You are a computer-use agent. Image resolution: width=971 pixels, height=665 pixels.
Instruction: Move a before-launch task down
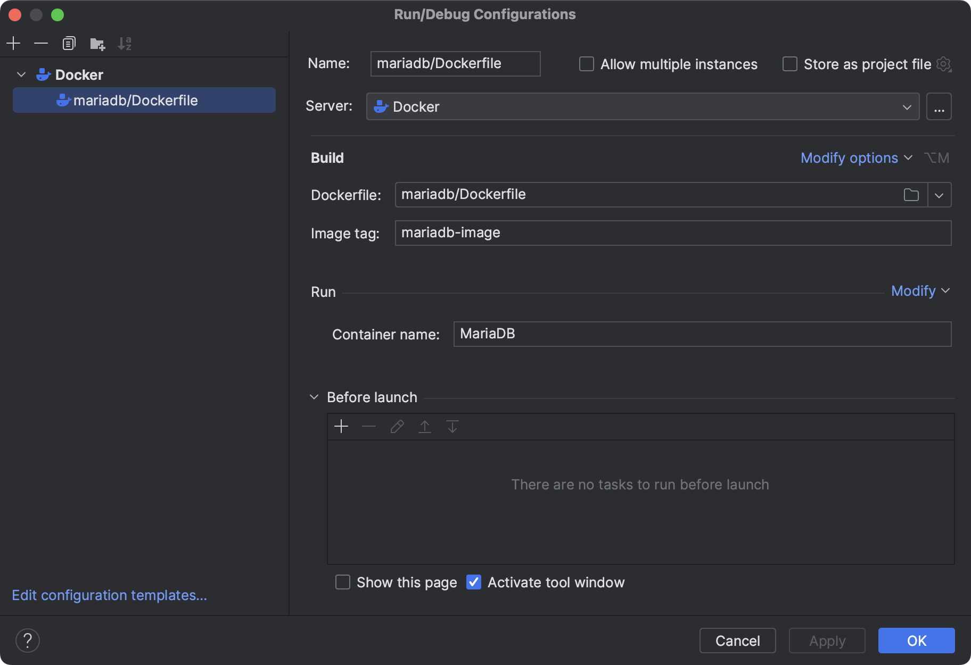pos(452,426)
